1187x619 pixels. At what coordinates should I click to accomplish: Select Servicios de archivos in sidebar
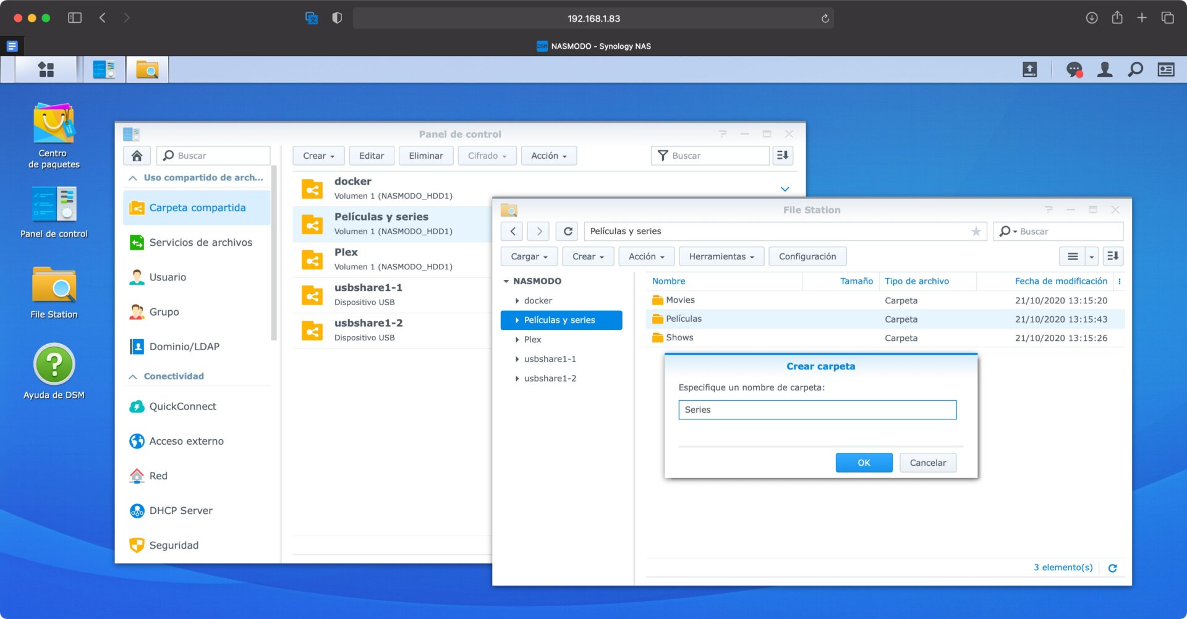[x=200, y=243]
